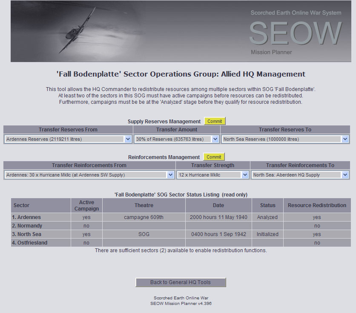Click the SEOW logo in the banner

295,33
